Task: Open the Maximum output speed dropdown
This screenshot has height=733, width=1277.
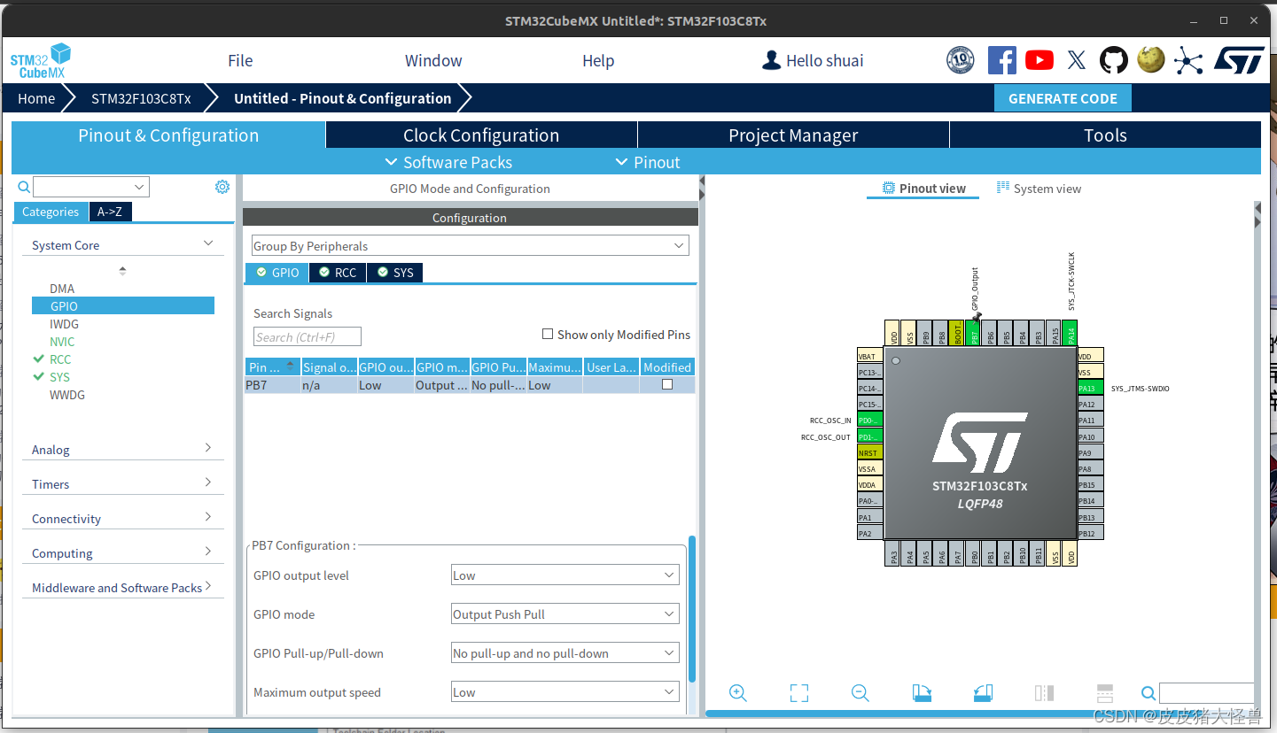Action: point(565,691)
